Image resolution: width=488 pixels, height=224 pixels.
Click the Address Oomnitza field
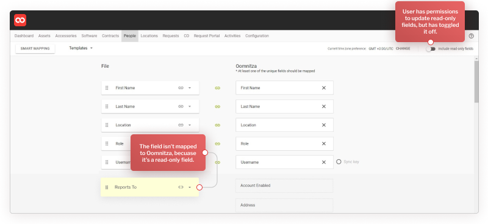[x=284, y=205]
